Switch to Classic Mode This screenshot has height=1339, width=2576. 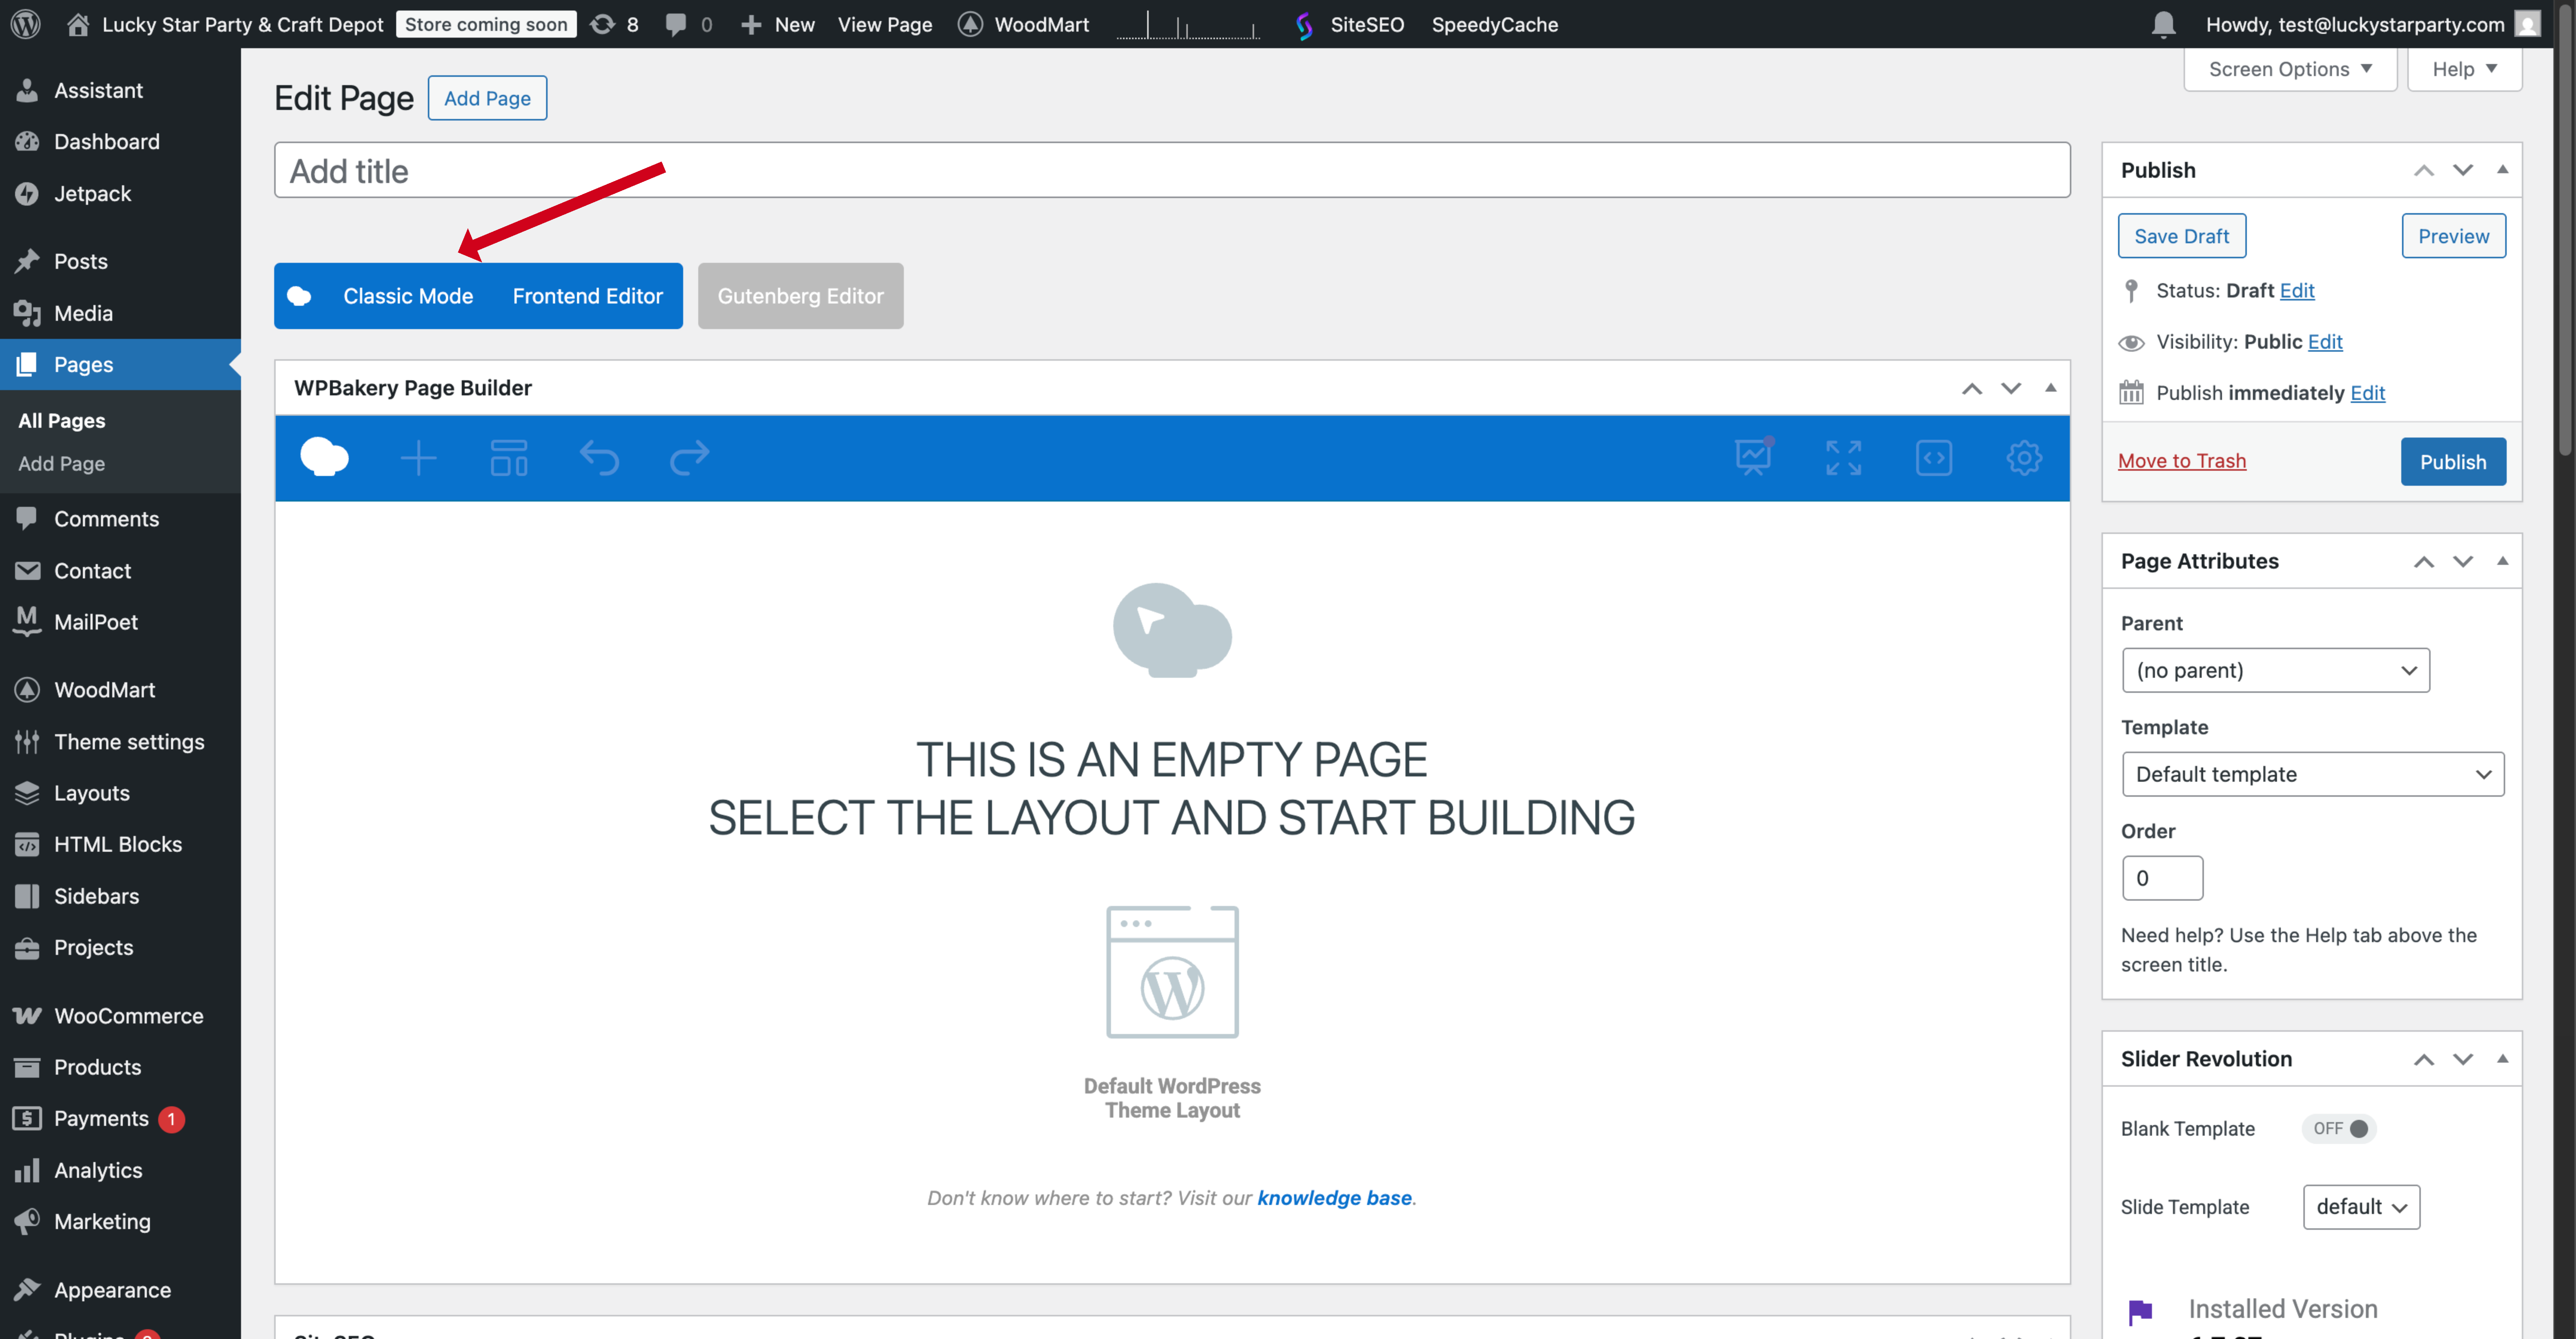pos(407,296)
